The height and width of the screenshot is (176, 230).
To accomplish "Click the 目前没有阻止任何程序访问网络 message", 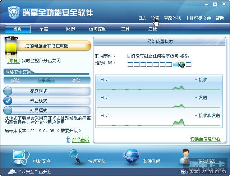I will point(158,56).
